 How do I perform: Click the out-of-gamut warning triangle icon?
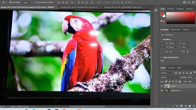(x=161, y=21)
